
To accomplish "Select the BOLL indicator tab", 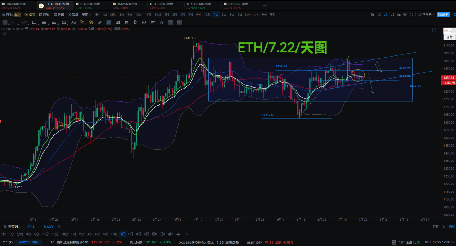I will coord(31,227).
